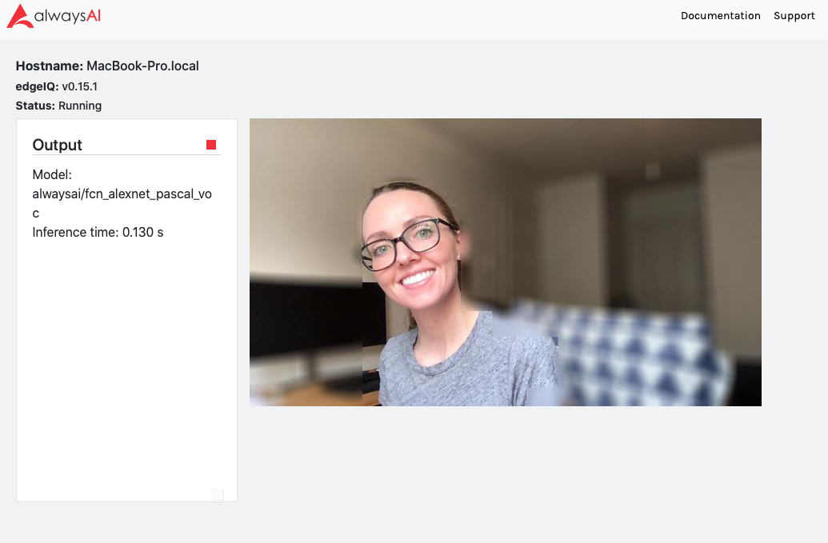Click the live video stream frame

click(x=505, y=262)
